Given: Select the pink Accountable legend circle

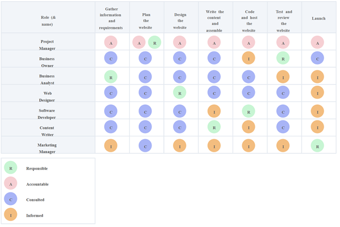Looking at the screenshot, I should 10,184.
